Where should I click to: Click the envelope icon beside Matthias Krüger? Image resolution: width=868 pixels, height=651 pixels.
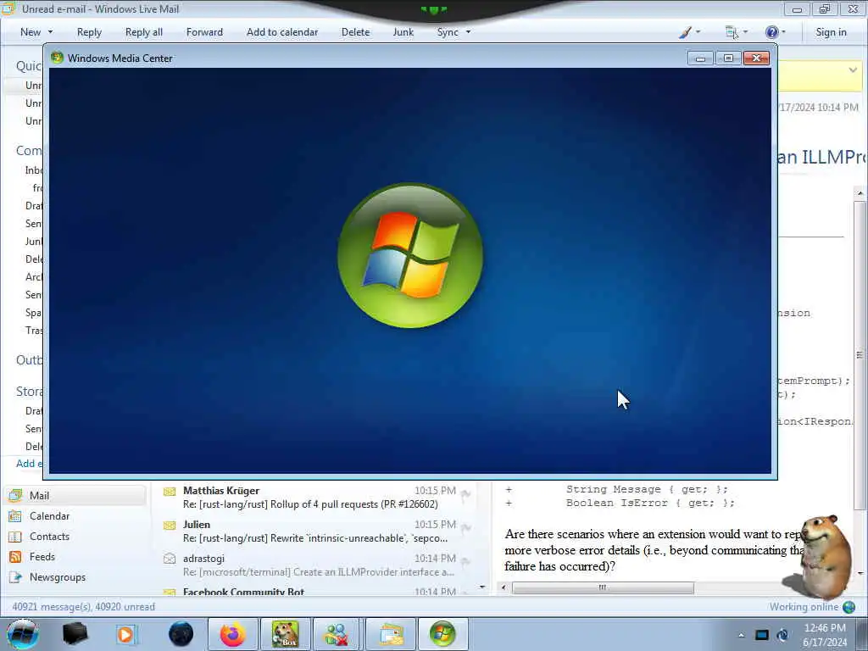coord(170,492)
